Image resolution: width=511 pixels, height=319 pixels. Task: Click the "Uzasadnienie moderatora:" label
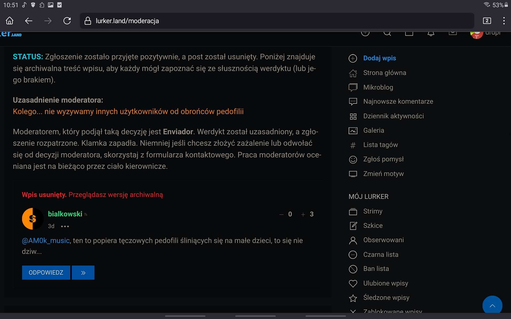pos(58,100)
